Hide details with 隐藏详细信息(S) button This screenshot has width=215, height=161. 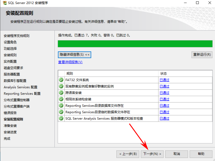point(75,55)
